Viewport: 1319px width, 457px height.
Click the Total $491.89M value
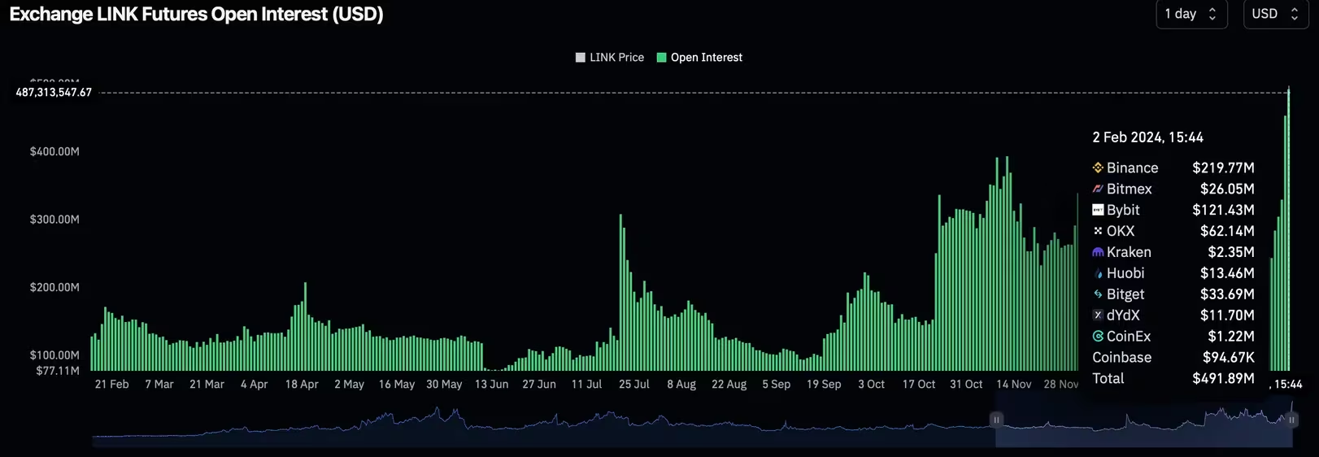(x=1223, y=379)
